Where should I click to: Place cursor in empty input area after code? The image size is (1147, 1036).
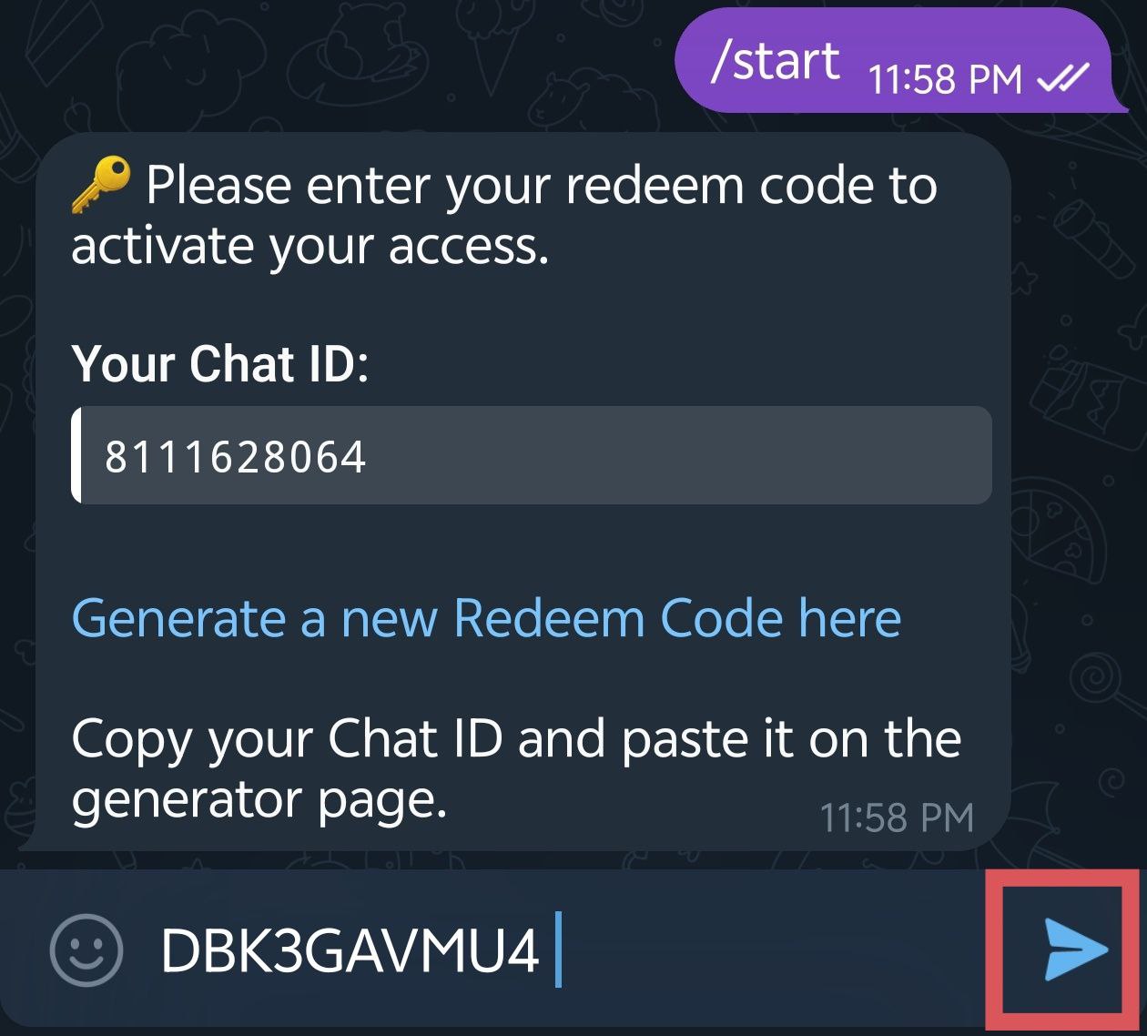point(774,951)
